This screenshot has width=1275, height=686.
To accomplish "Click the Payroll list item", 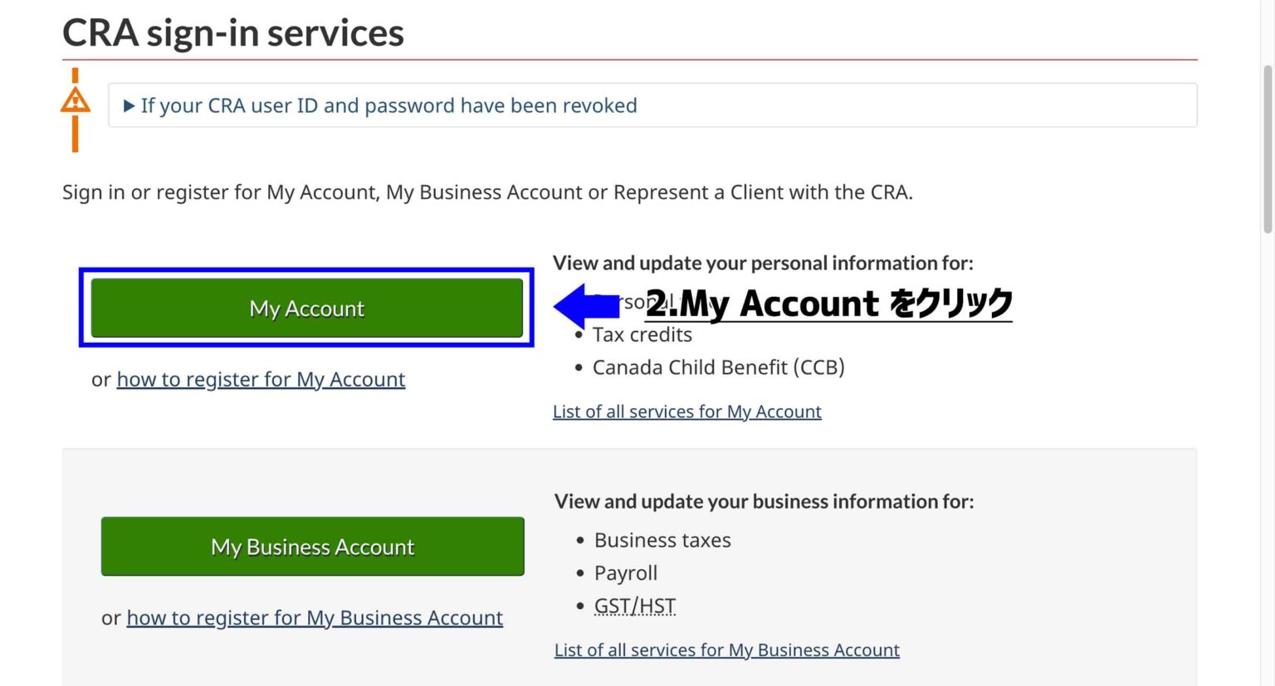I will tap(625, 572).
